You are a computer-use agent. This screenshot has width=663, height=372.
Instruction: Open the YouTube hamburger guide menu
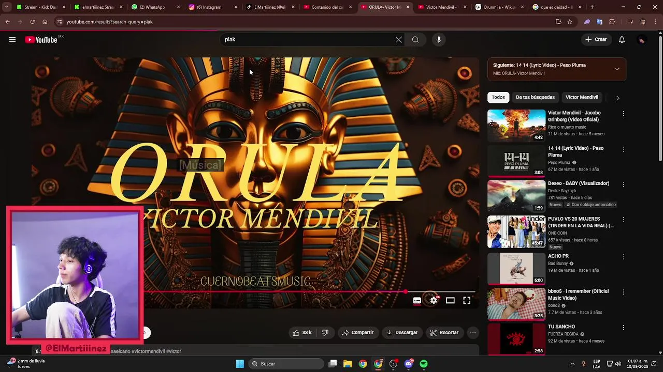coord(12,40)
